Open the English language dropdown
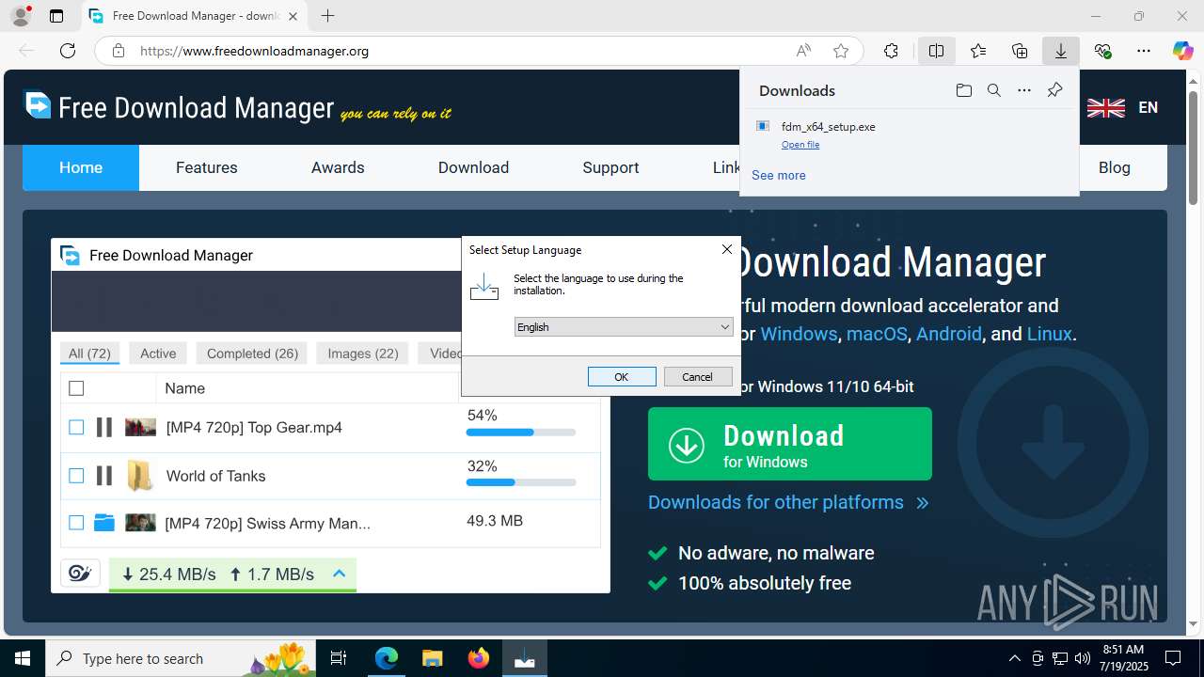The height and width of the screenshot is (677, 1204). point(623,326)
